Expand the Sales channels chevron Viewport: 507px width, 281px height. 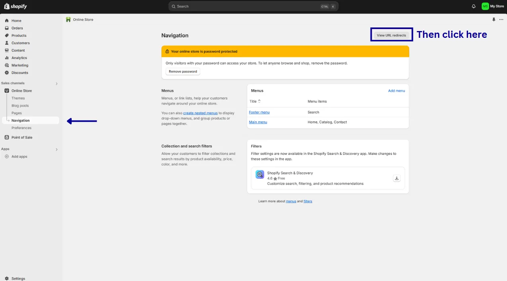click(57, 84)
